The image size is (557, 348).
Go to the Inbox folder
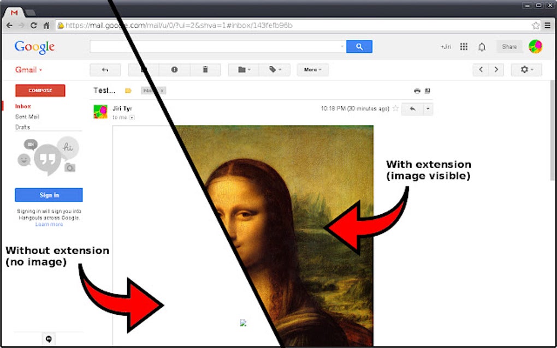point(22,106)
